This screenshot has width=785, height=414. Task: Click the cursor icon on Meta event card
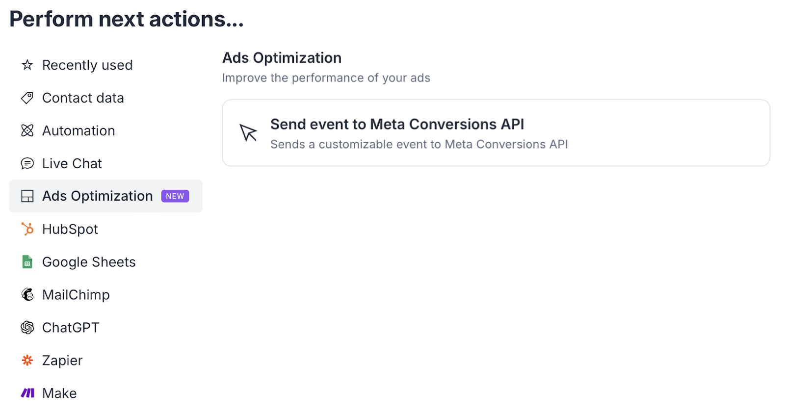pos(248,132)
